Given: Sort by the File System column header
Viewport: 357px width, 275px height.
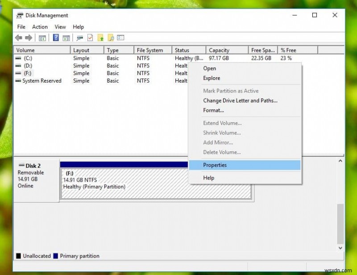Looking at the screenshot, I should (x=150, y=50).
